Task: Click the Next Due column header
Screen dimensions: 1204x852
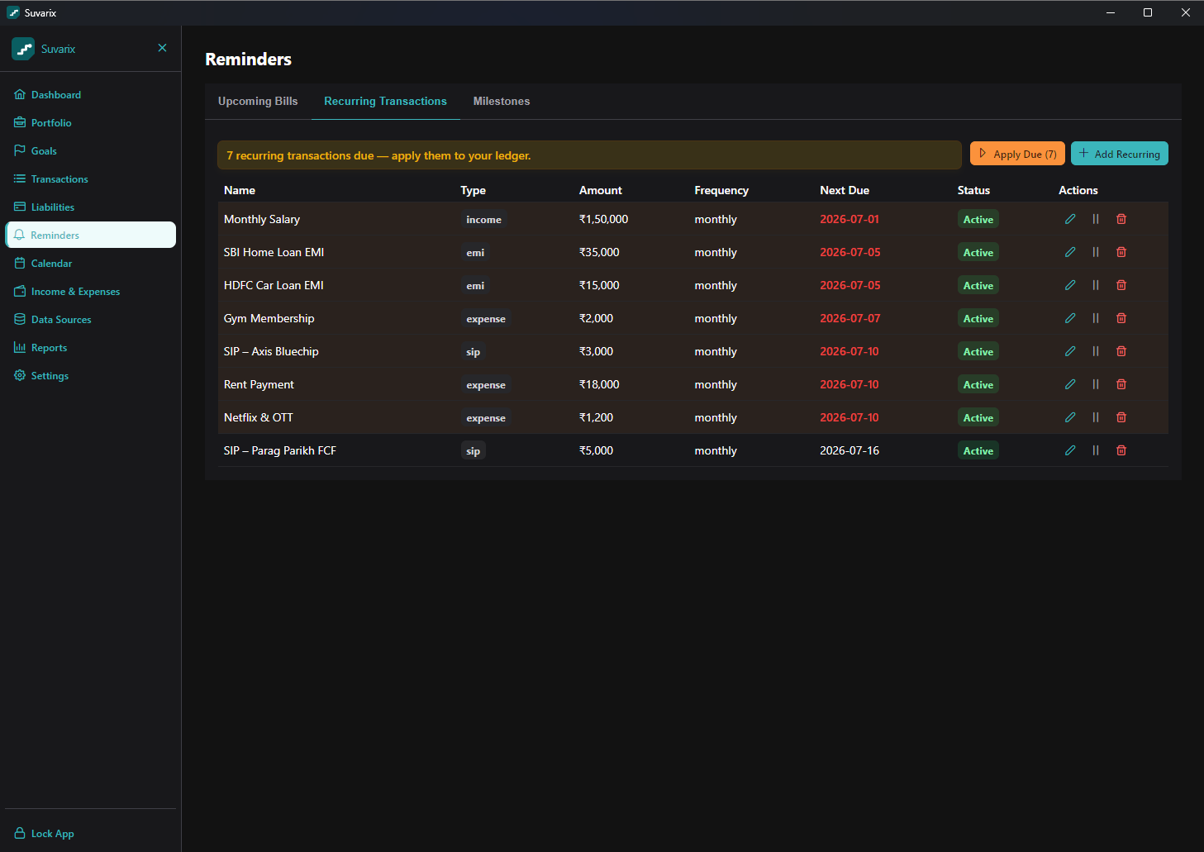Action: [x=845, y=190]
